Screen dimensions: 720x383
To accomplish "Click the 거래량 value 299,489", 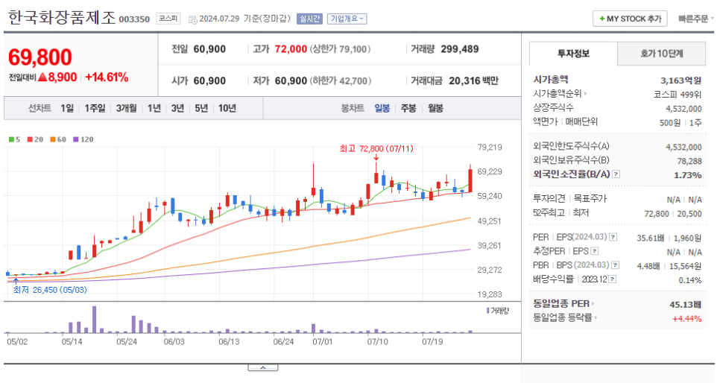I will pyautogui.click(x=460, y=49).
